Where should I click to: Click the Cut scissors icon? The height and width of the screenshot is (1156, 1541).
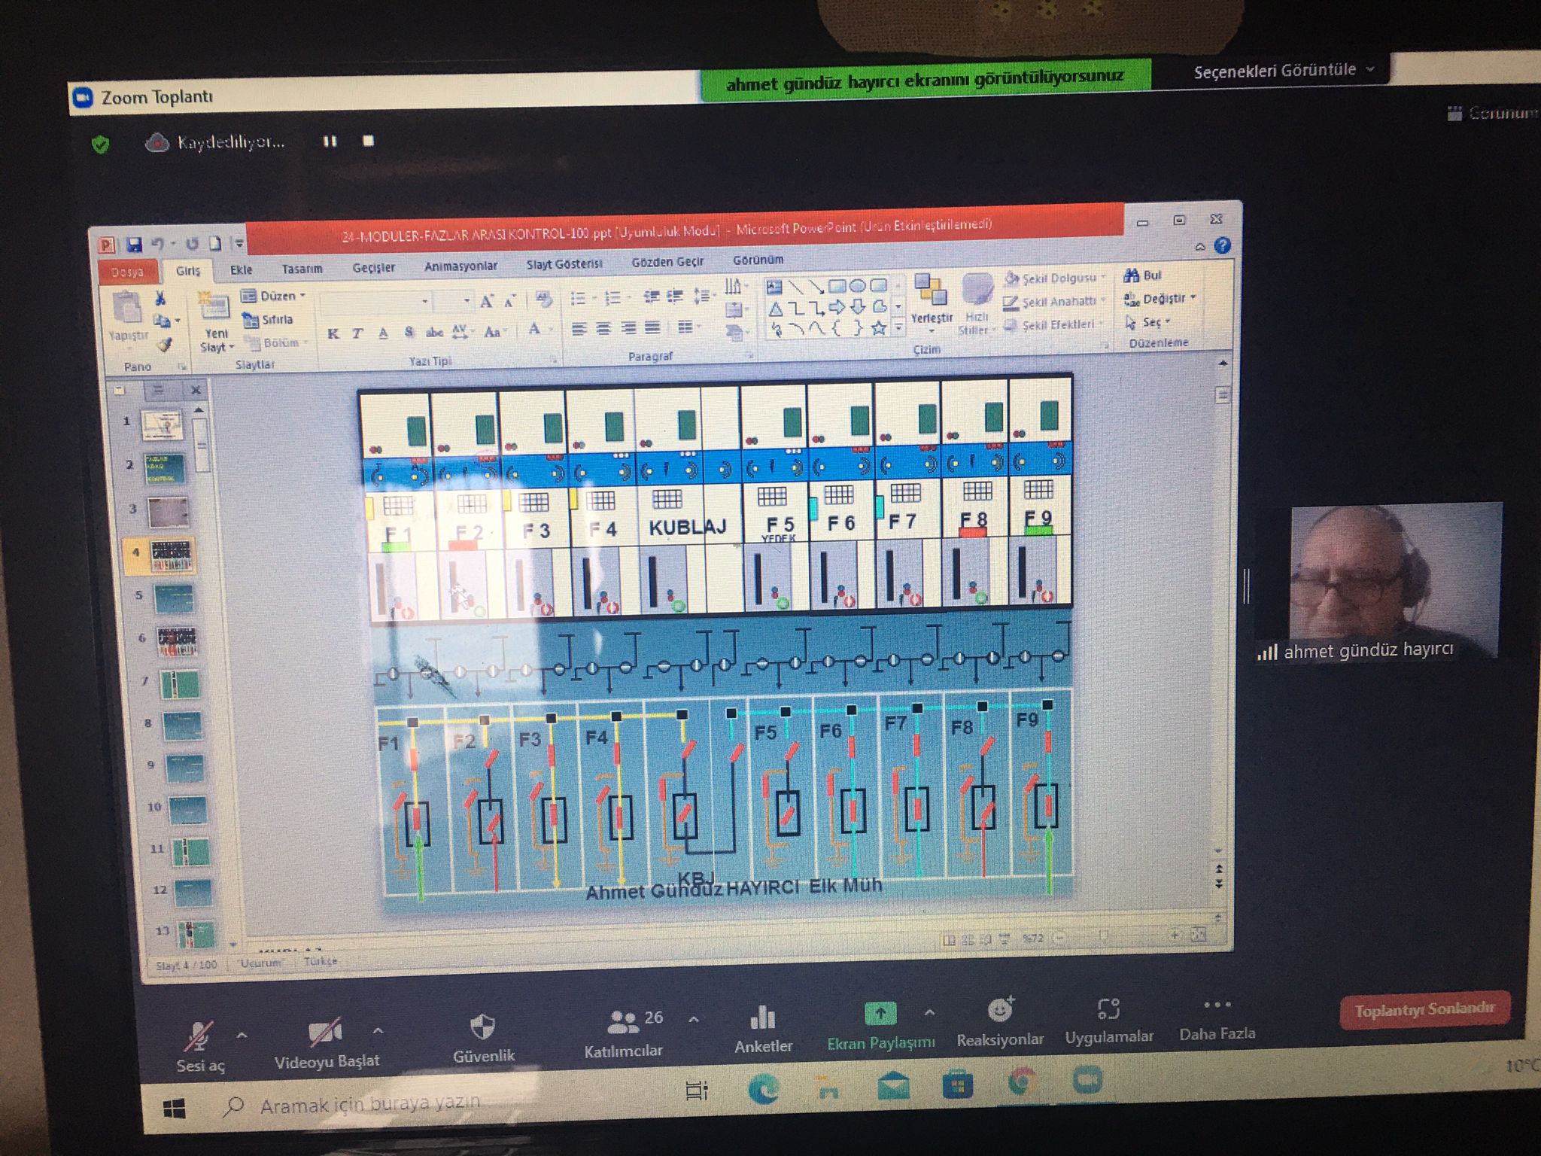160,298
